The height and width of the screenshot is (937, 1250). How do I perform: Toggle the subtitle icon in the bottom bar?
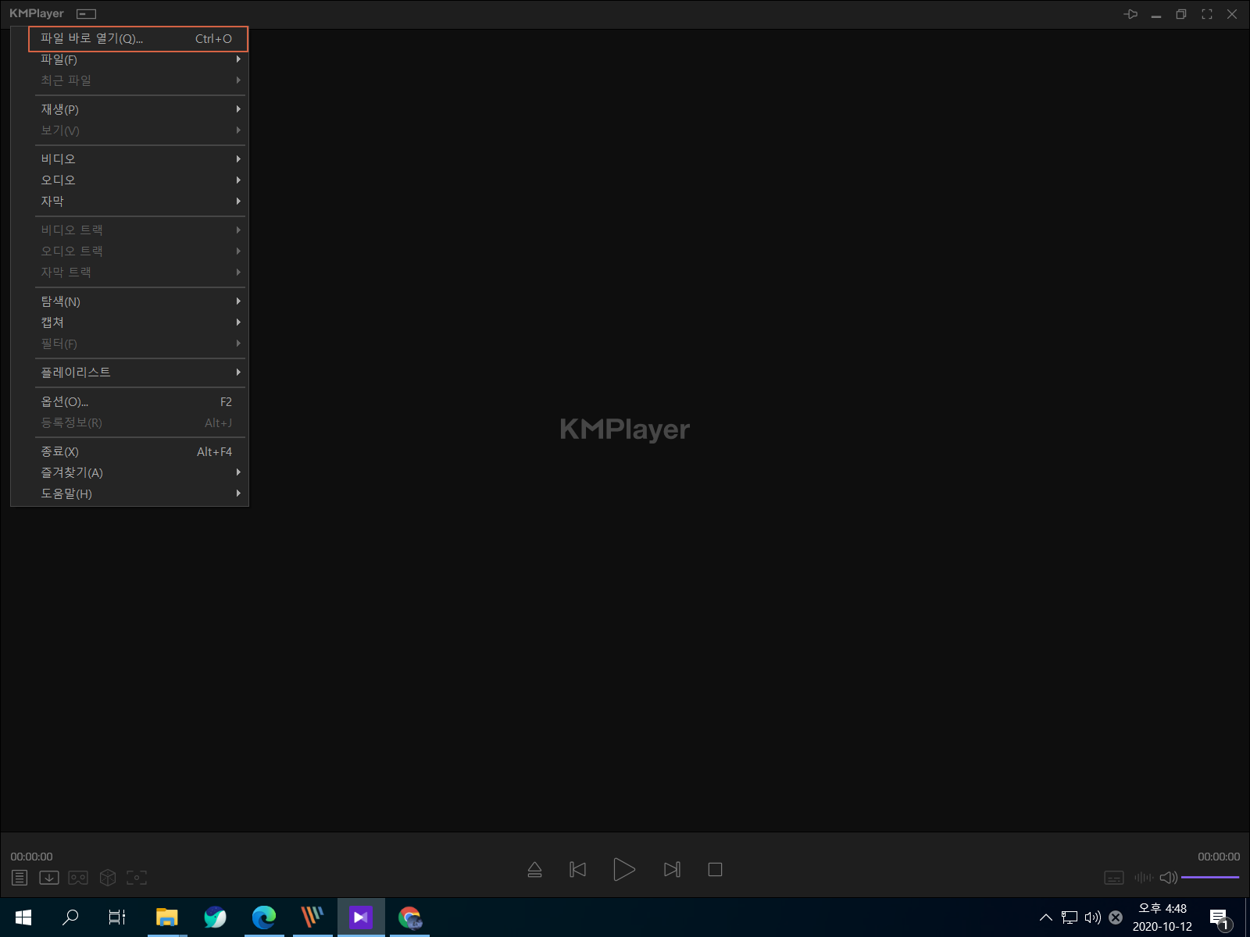(1114, 878)
